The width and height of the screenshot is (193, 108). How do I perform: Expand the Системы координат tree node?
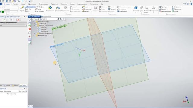coord(35,34)
